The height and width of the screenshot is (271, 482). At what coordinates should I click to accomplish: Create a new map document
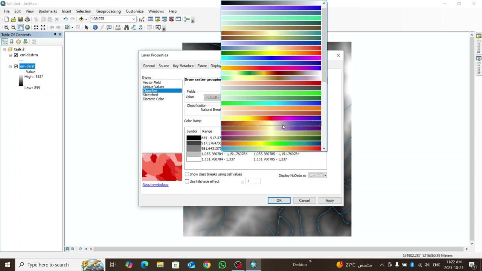click(x=6, y=19)
